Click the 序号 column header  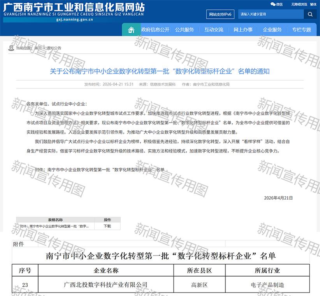[25, 270]
